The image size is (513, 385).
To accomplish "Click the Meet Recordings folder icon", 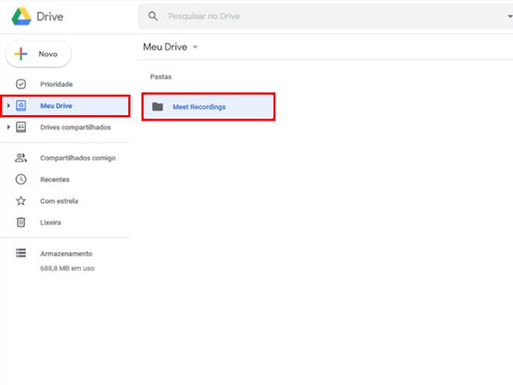I will 158,107.
